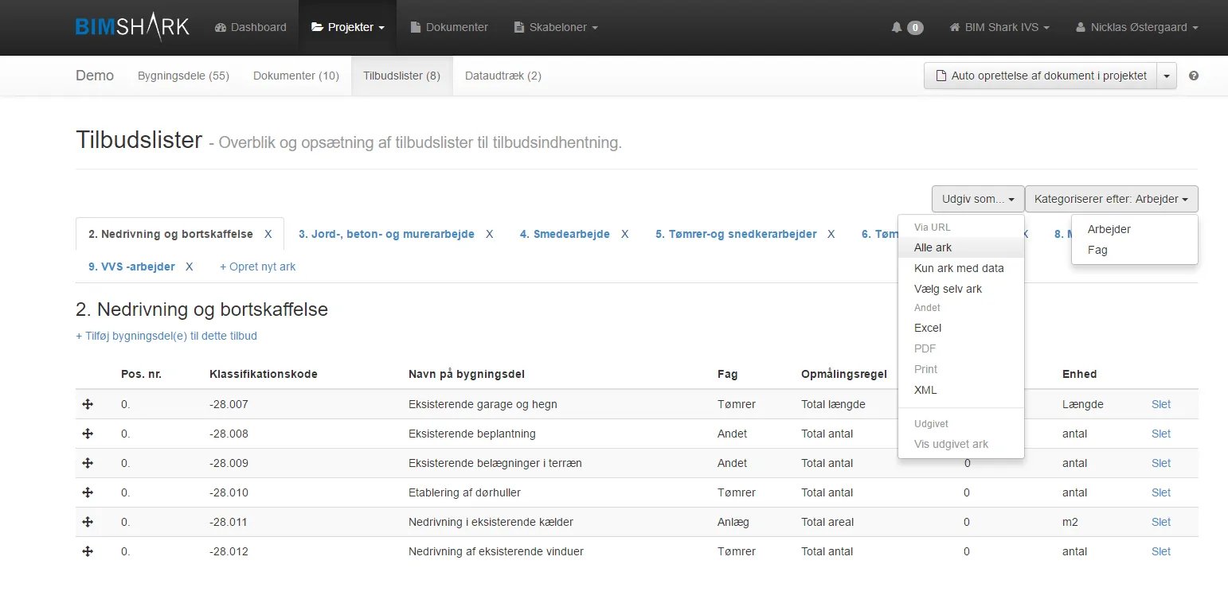Open the Nicklas Østergaard user menu
Viewport: 1228px width, 607px height.
tap(1136, 27)
